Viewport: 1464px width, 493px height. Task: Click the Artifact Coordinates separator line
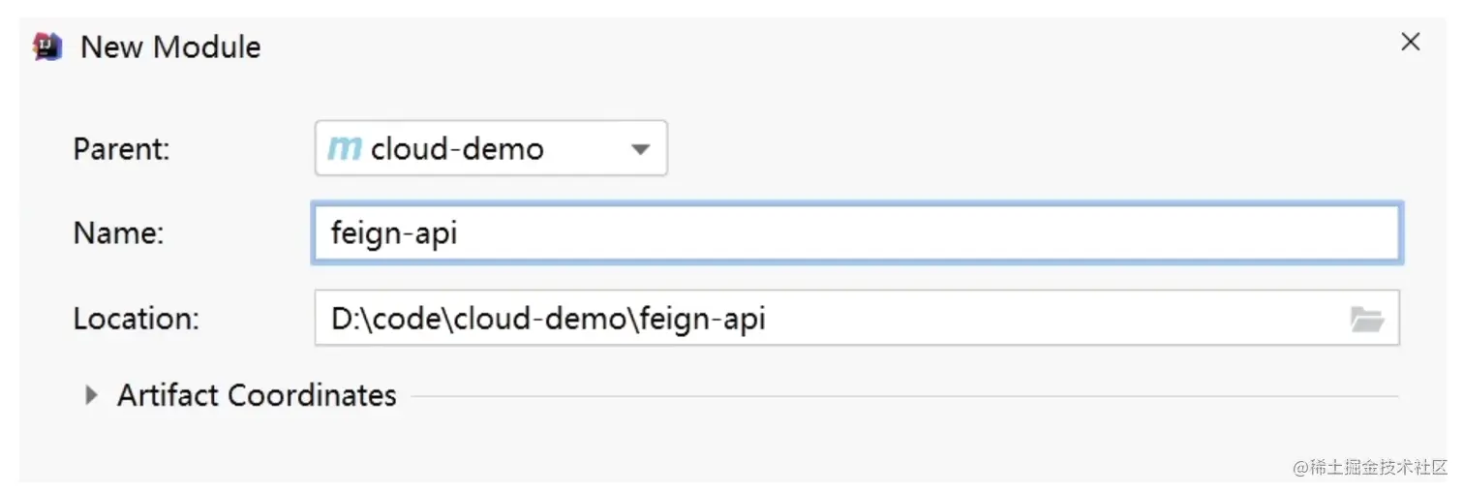click(x=900, y=396)
